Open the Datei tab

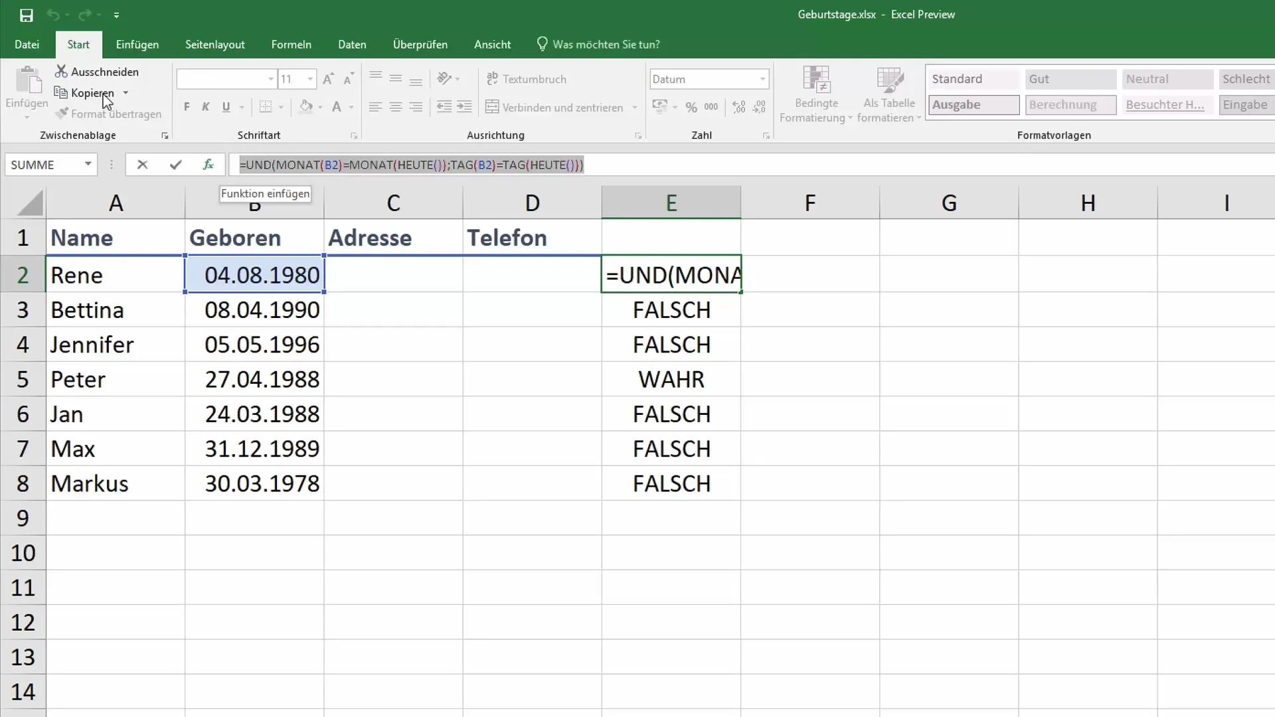pyautogui.click(x=27, y=44)
